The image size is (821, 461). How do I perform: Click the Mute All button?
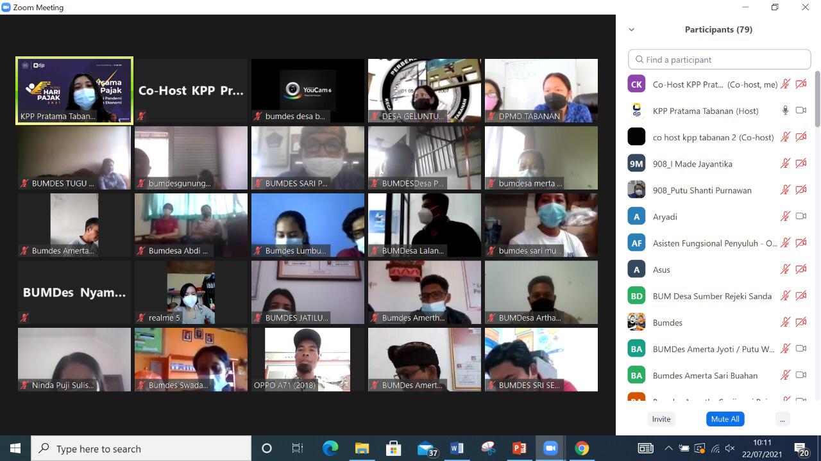725,419
